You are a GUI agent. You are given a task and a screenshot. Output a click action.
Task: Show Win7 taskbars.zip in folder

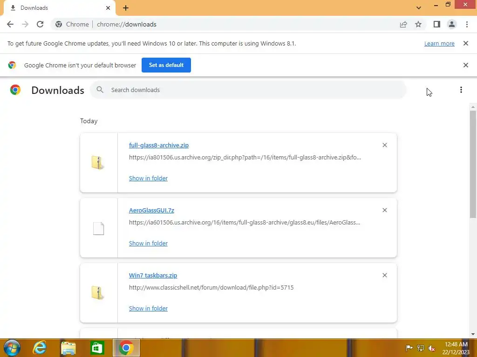tap(148, 308)
